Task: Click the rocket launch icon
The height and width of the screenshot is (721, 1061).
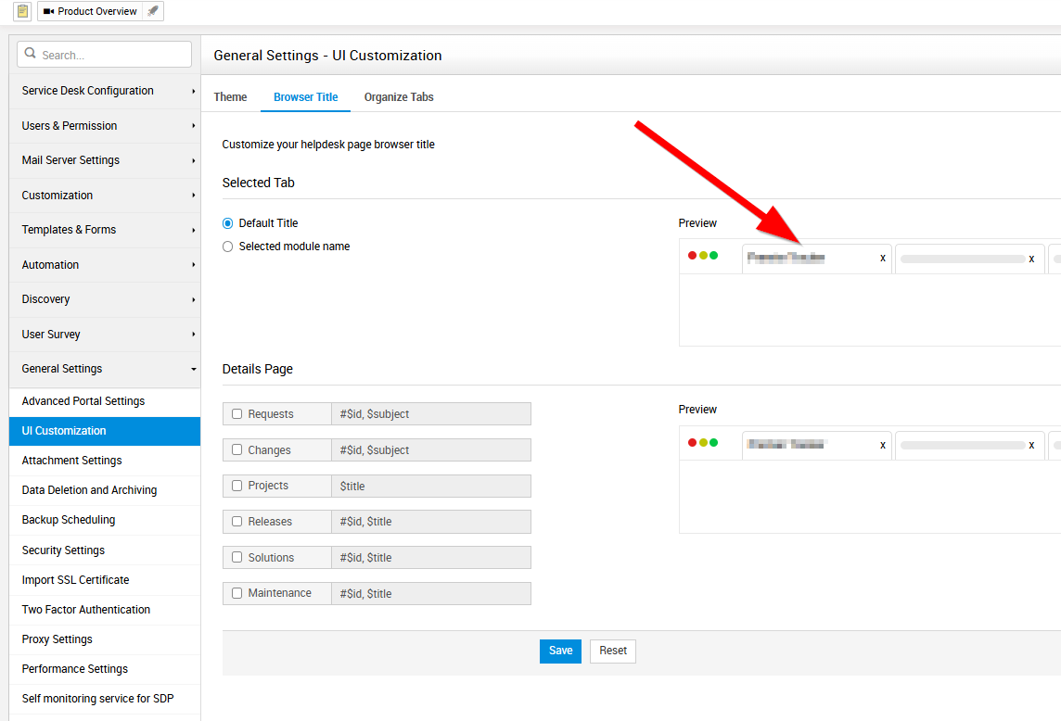Action: [153, 11]
